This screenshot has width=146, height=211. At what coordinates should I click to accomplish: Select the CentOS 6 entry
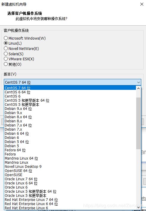70,96
